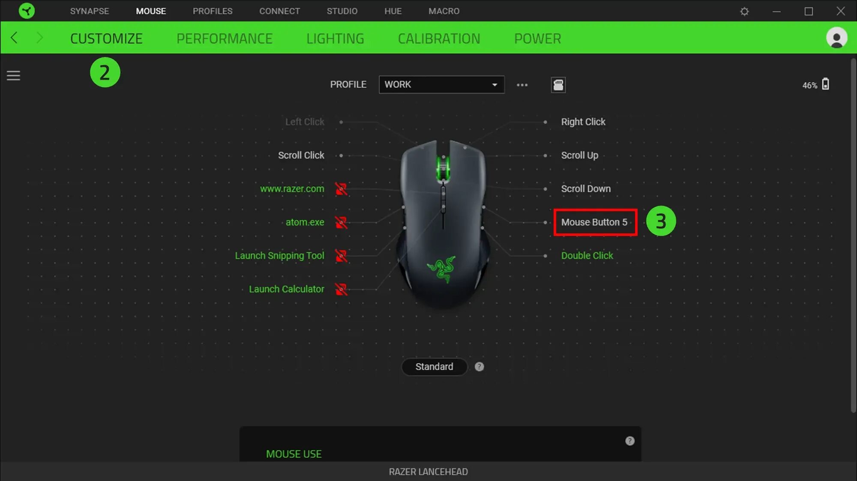857x481 pixels.
Task: Toggle the MOUSE USE section expander
Action: coord(294,453)
